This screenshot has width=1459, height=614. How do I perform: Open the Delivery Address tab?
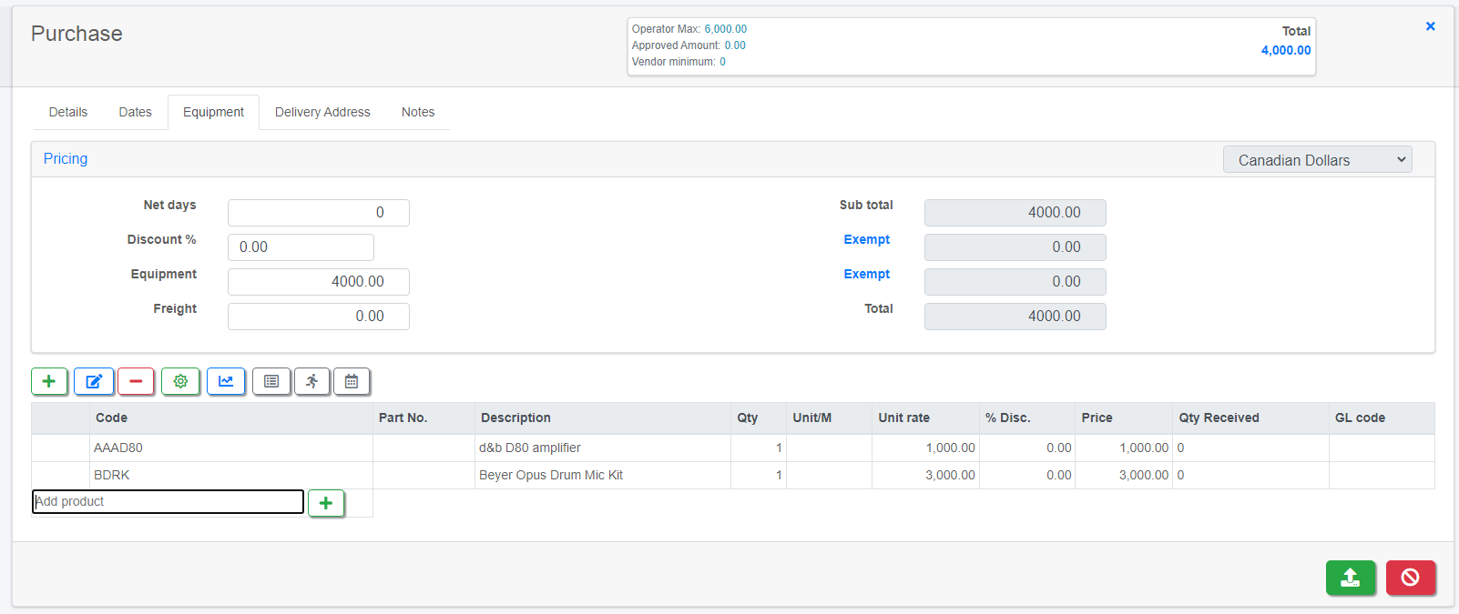point(322,112)
